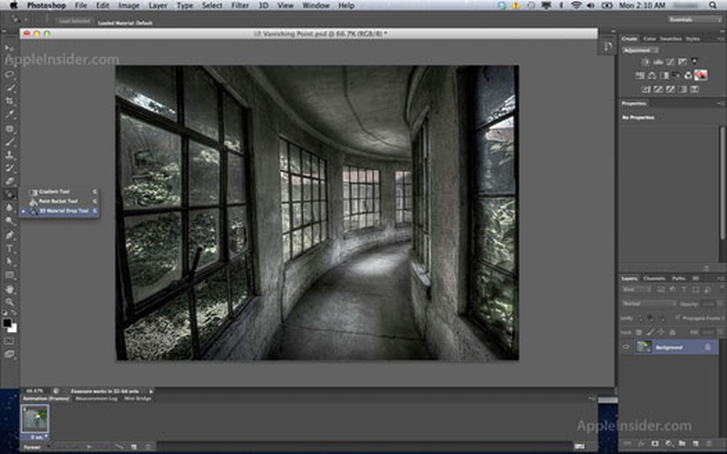Click the Curves adjustment icon
Screen dimensions: 727x454
(670, 62)
